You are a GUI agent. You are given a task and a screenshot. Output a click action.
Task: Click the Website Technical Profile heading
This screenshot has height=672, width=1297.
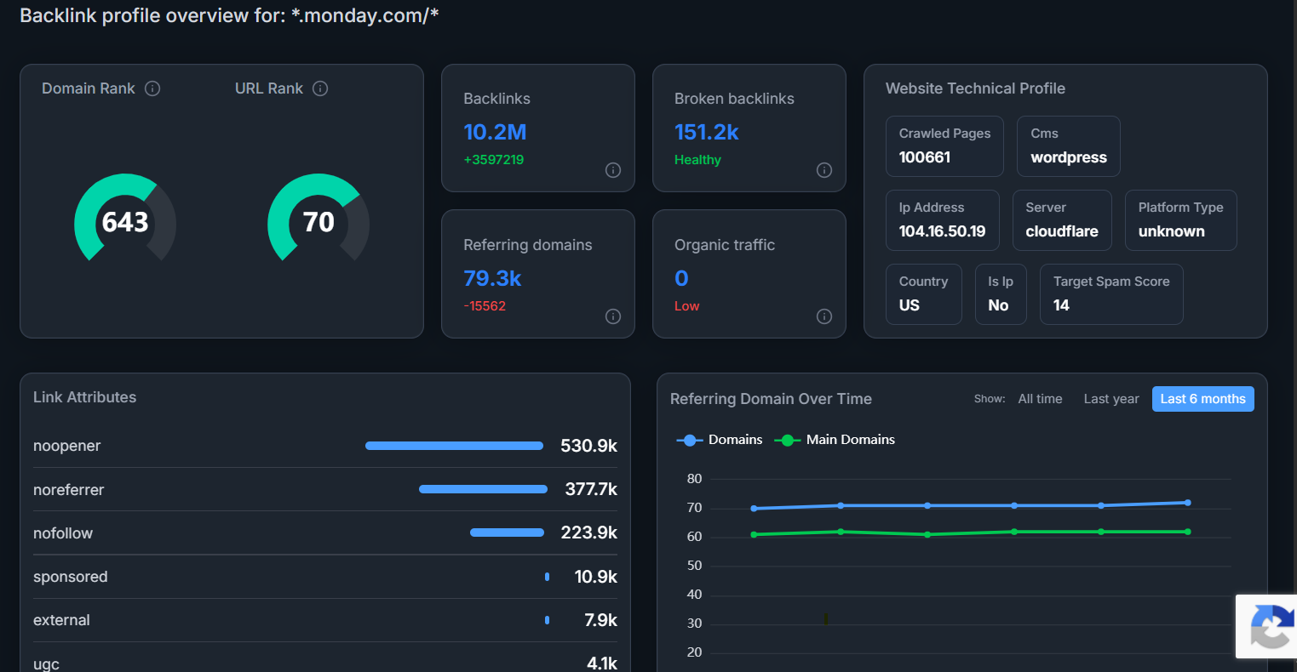975,88
